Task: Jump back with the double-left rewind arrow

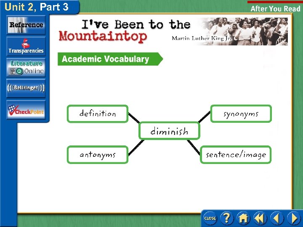Action: [x=260, y=218]
